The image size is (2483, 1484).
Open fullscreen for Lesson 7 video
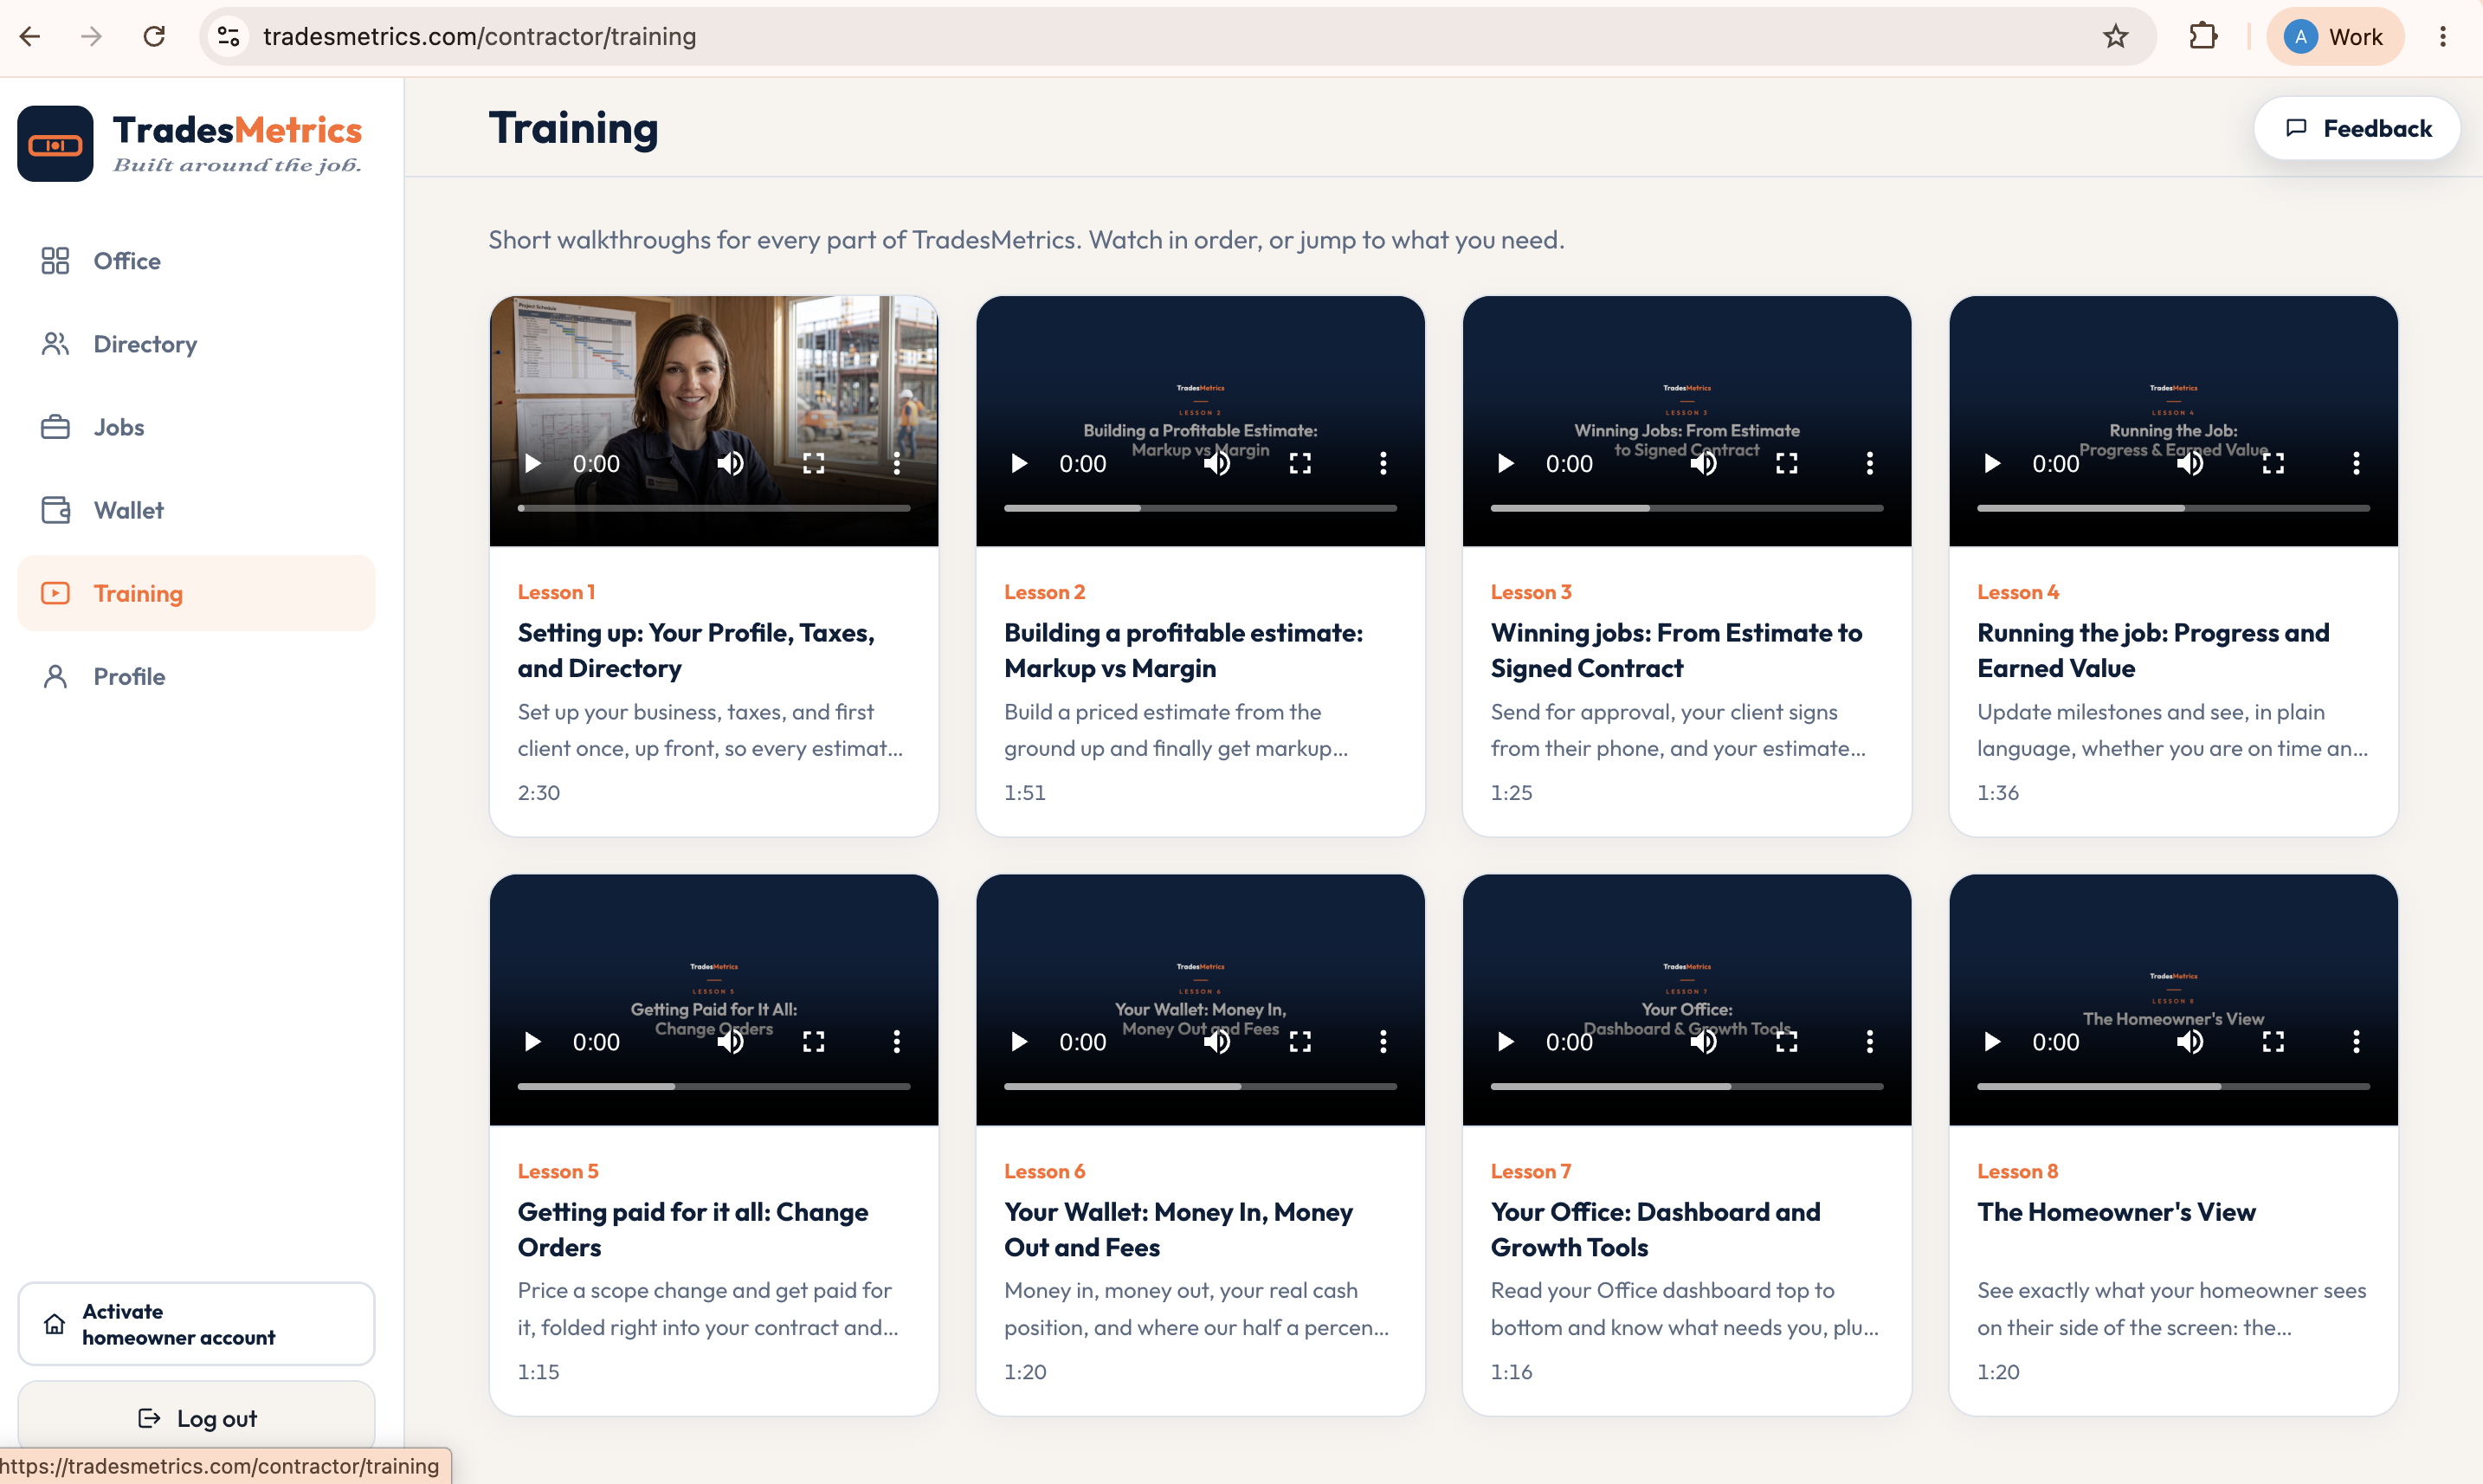click(1787, 1042)
